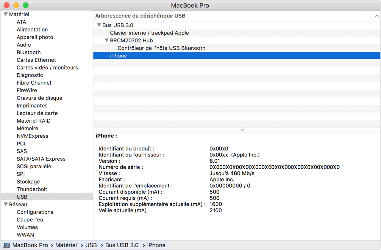Image resolution: width=381 pixels, height=250 pixels.
Task: Click the Veille actuelle value 2100
Action: click(x=216, y=211)
